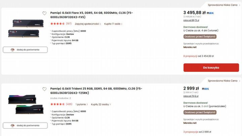242x136 pixels.
Task: Add G.Skill Trident Z5 RGB to wishlist (heart icon)
Action: 44,89
